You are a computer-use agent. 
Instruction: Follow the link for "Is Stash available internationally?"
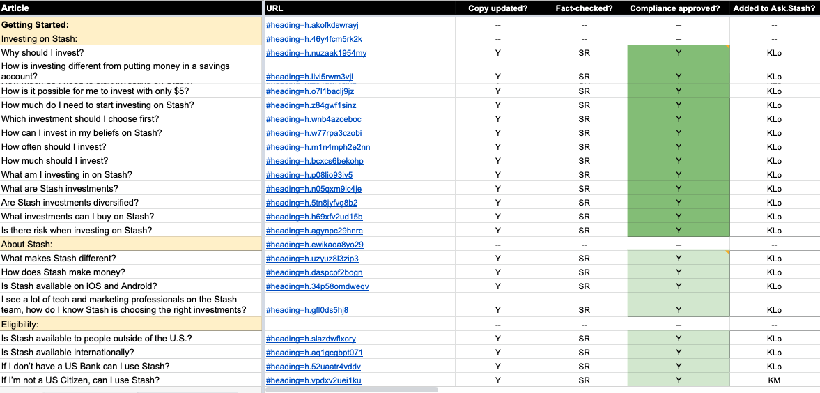pyautogui.click(x=314, y=353)
